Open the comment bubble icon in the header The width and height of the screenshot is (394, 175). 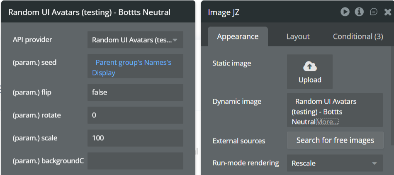(374, 12)
